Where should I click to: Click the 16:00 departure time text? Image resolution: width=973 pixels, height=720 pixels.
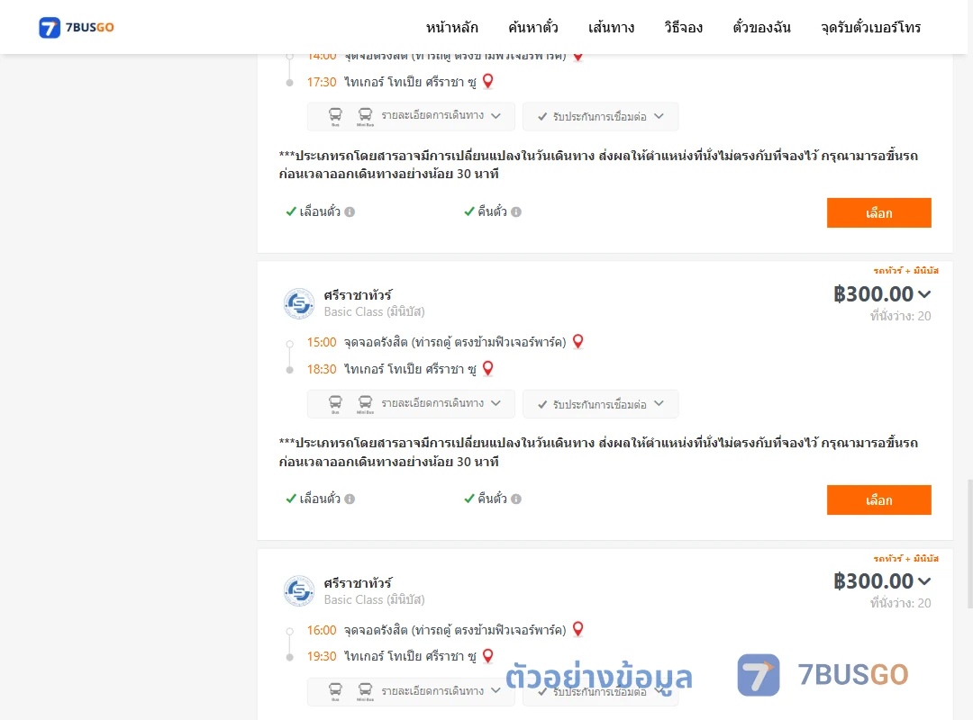tap(322, 630)
